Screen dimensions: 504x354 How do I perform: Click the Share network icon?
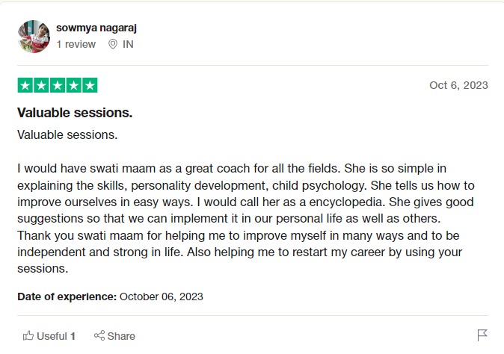(x=99, y=336)
